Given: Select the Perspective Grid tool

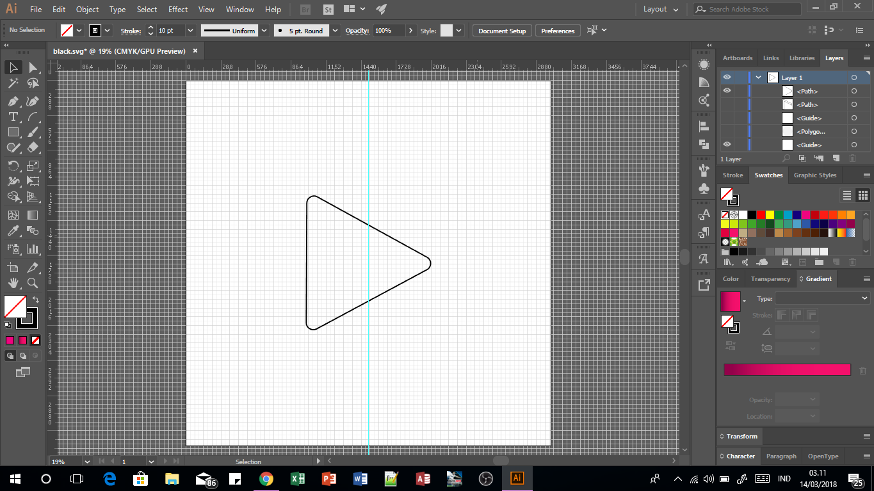Looking at the screenshot, I should [33, 197].
